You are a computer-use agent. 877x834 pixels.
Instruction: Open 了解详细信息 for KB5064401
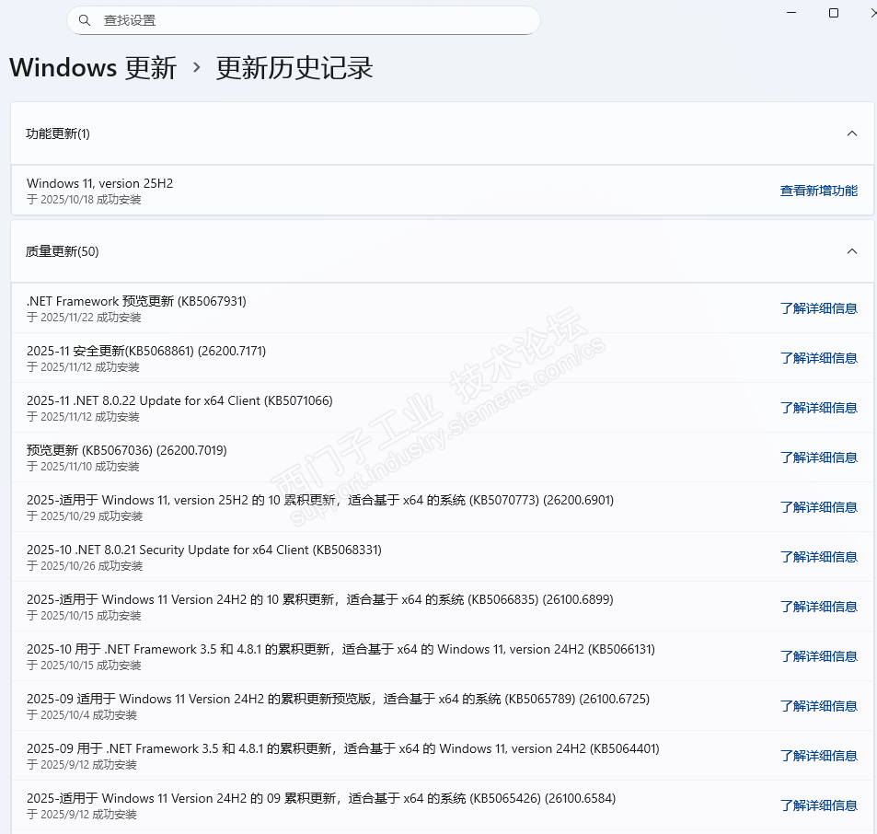pos(819,757)
